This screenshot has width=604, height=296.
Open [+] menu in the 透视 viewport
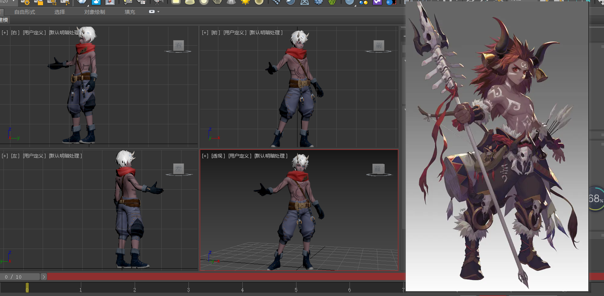pyautogui.click(x=205, y=156)
